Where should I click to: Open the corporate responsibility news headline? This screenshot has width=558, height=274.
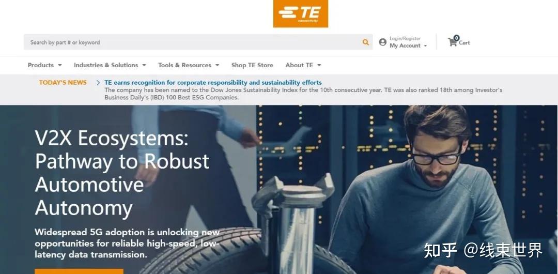click(213, 83)
